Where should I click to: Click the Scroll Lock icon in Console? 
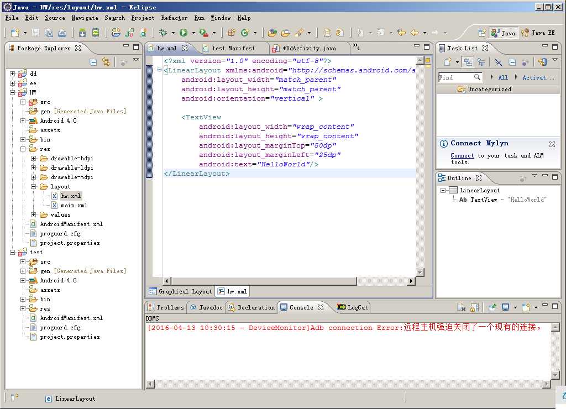click(475, 307)
